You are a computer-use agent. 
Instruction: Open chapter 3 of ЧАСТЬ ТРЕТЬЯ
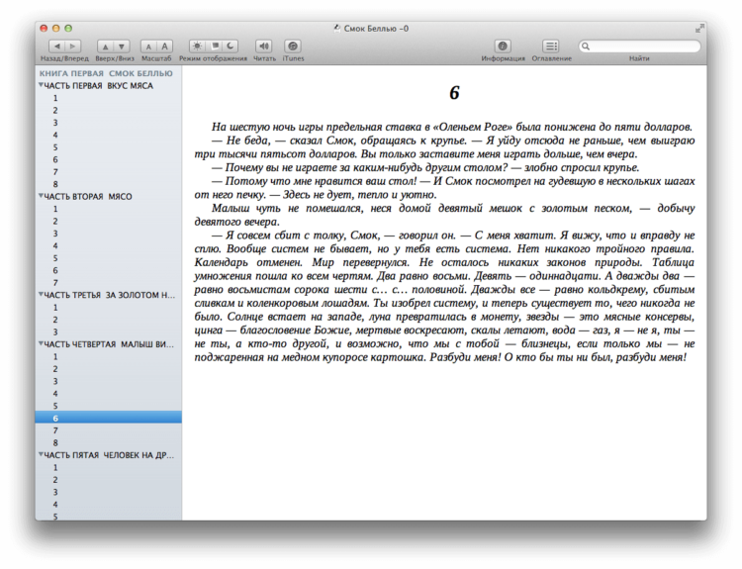tap(55, 332)
